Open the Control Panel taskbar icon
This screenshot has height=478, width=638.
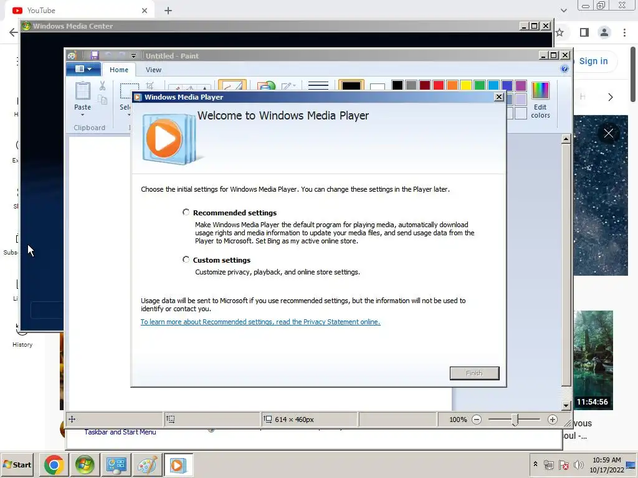(x=116, y=464)
